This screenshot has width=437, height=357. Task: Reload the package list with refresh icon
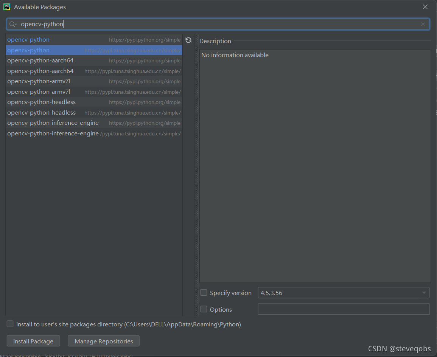(x=188, y=40)
